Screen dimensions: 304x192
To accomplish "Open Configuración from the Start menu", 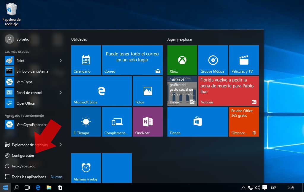I will point(23,156).
